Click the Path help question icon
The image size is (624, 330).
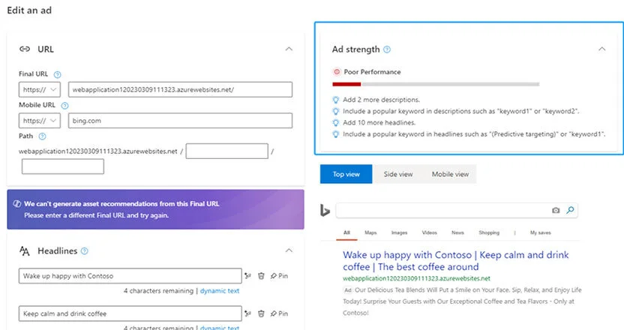tap(42, 136)
